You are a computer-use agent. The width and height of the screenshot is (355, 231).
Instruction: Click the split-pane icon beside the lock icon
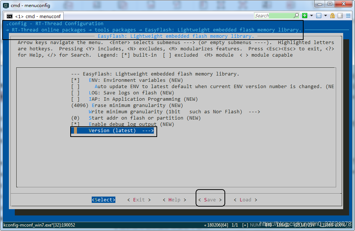click(339, 16)
